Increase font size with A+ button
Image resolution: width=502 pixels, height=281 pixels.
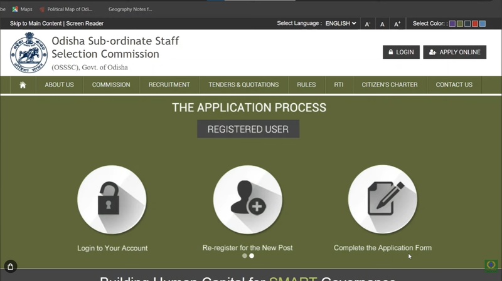coord(397,24)
